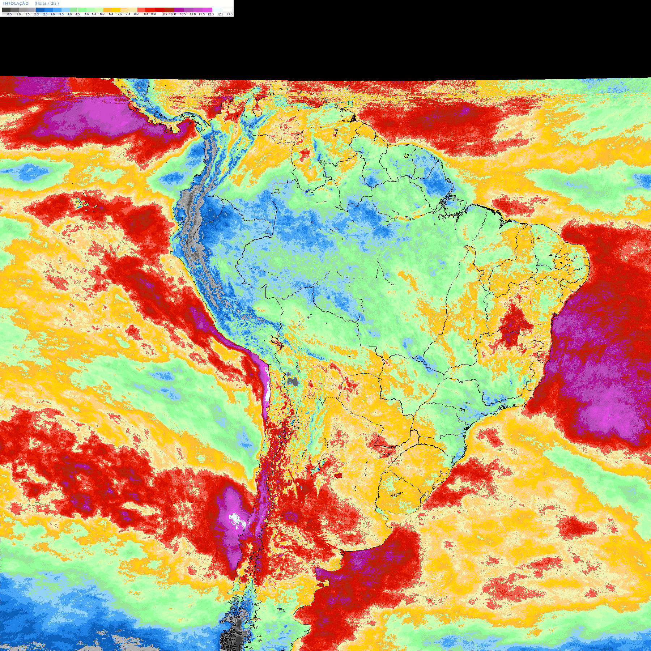Click the "4.0" legend value
Image resolution: width=651 pixels, height=651 pixels.
tap(69, 14)
